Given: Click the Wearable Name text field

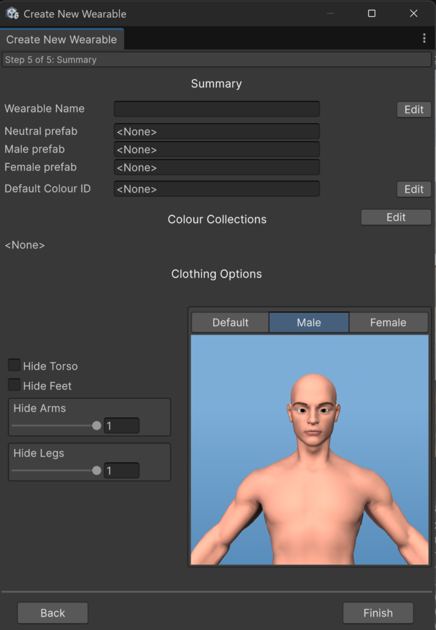Looking at the screenshot, I should tap(216, 109).
